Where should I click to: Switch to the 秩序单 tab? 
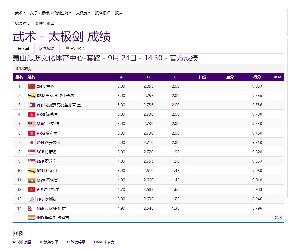coord(23,48)
